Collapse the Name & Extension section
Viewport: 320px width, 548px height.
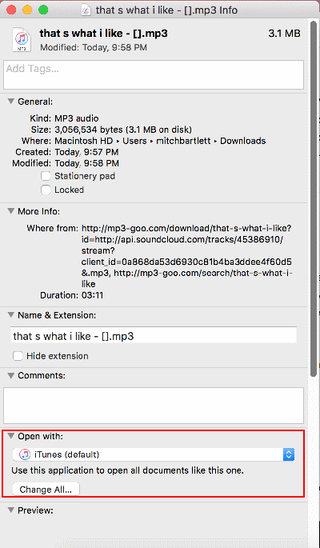point(11,315)
